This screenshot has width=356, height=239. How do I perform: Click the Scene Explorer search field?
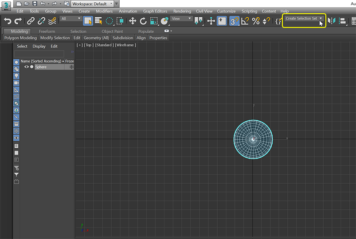pyautogui.click(x=39, y=54)
